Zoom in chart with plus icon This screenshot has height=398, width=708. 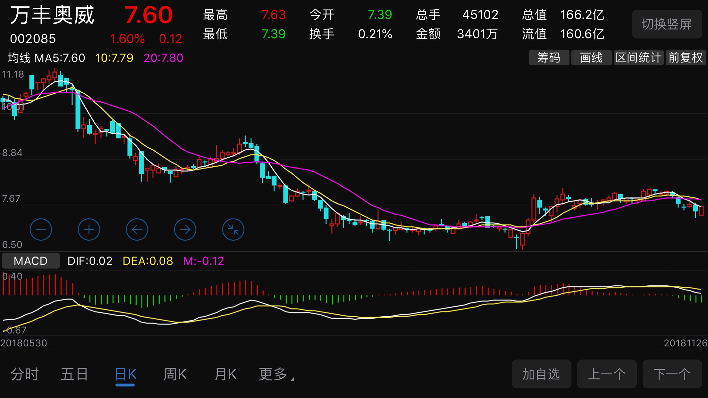(89, 229)
